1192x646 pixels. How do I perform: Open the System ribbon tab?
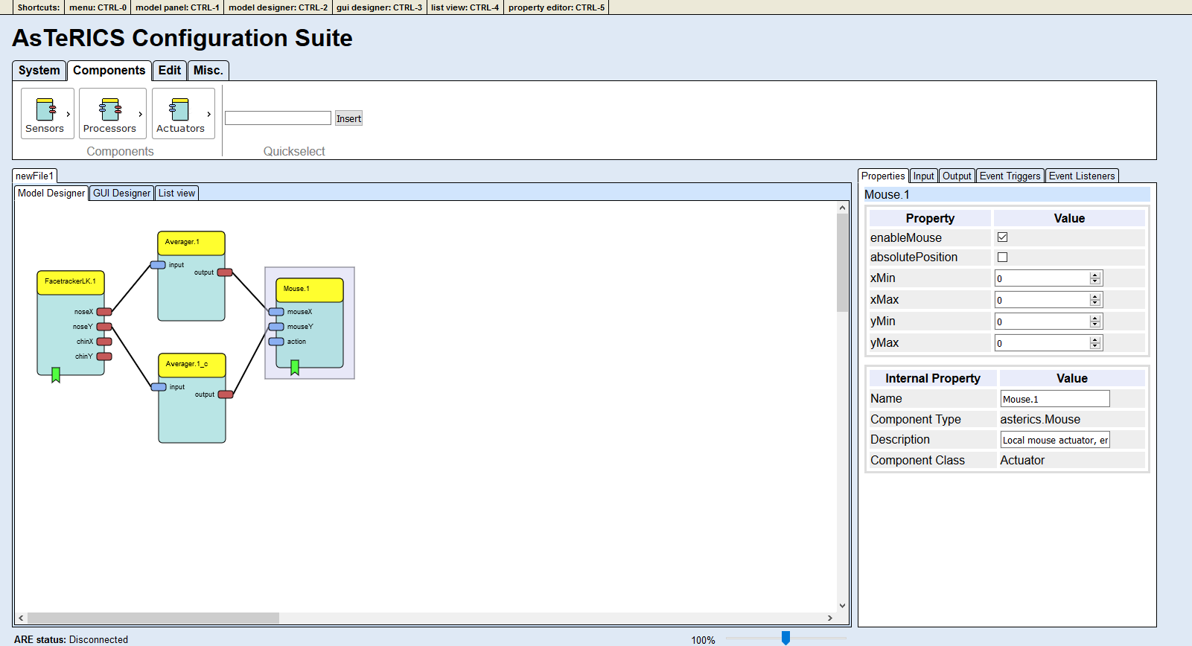point(39,71)
